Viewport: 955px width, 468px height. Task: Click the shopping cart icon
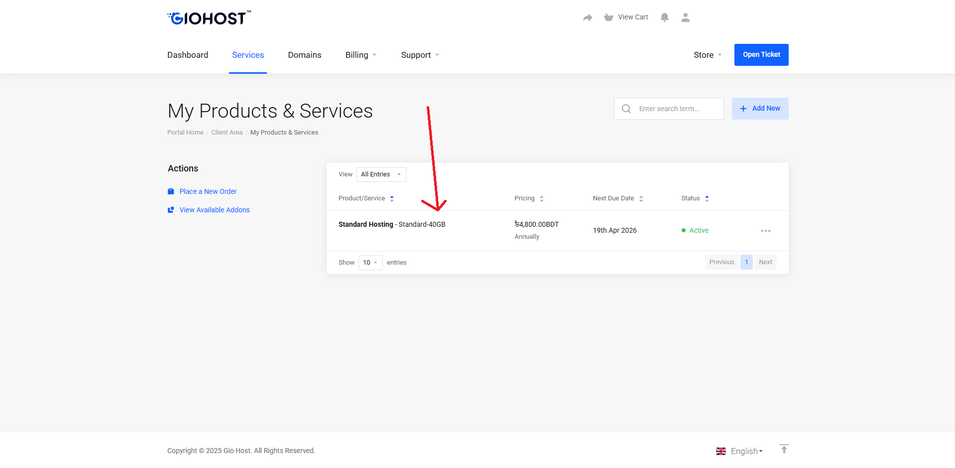coord(608,17)
